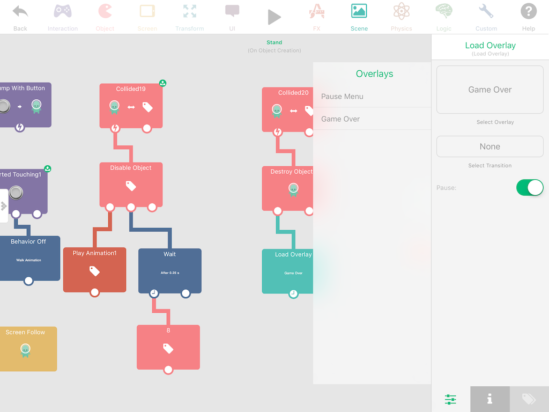The height and width of the screenshot is (412, 549).
Task: Click the green save badge on Collided19
Action: click(x=163, y=83)
